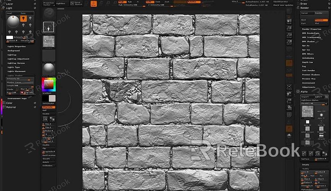The image size is (331, 191).
Task: Open the empty texture slot on left shelf
Action: (49, 55)
